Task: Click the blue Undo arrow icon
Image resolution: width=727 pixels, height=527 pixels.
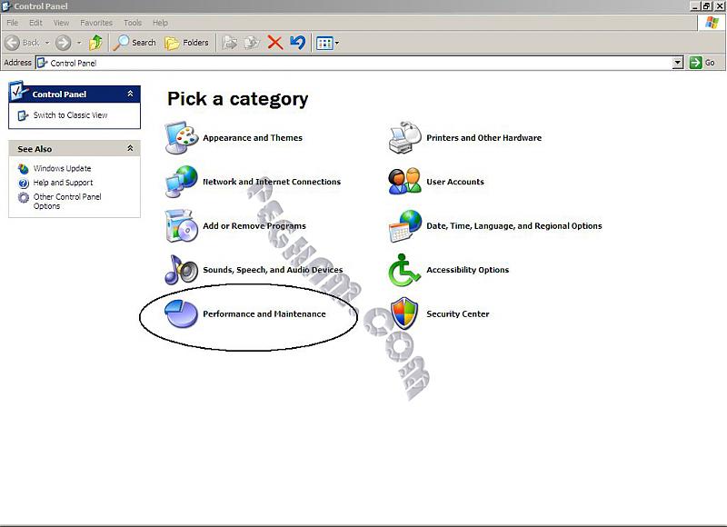Action: 298,43
